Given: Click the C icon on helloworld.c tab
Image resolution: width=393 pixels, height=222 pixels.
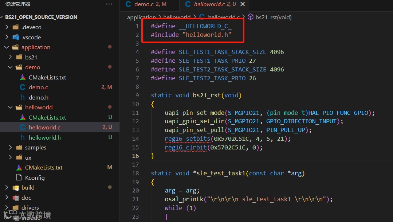Looking at the screenshot, I should tap(188, 4).
